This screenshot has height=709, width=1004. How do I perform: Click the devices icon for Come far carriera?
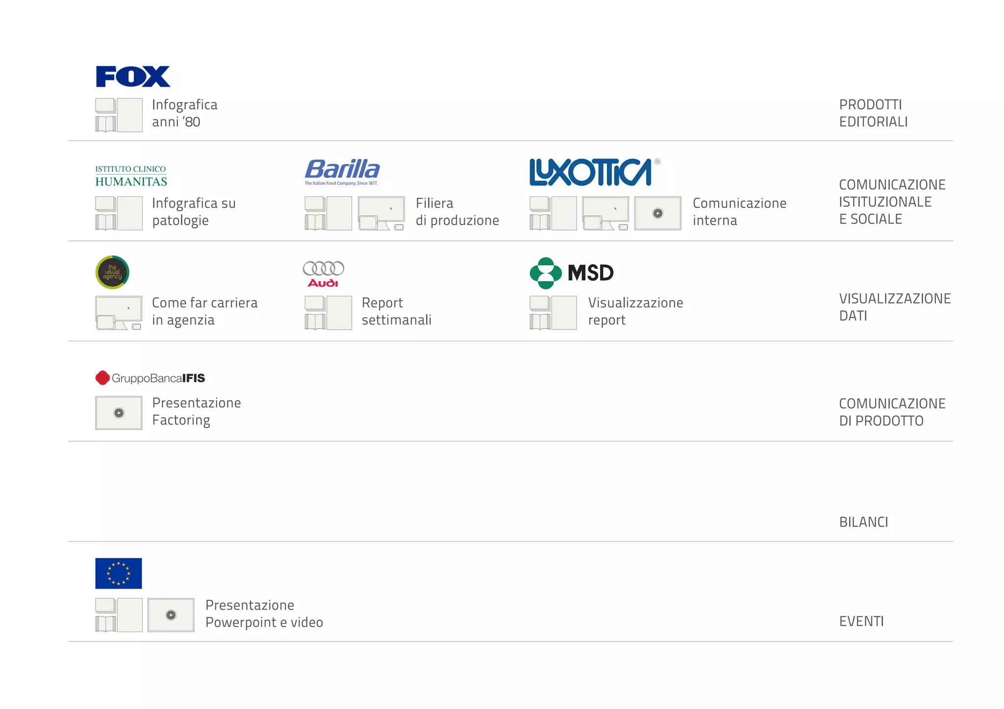point(119,312)
